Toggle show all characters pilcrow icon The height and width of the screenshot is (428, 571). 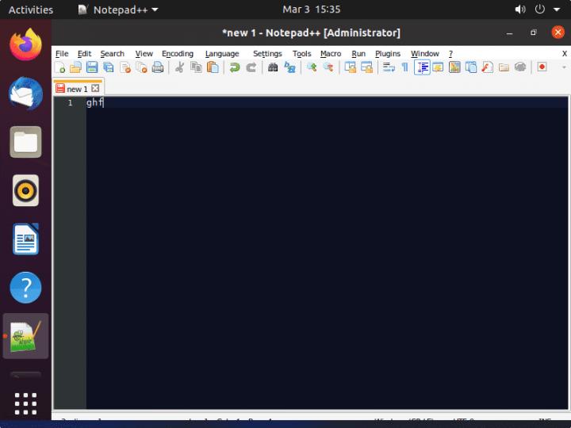tap(404, 67)
